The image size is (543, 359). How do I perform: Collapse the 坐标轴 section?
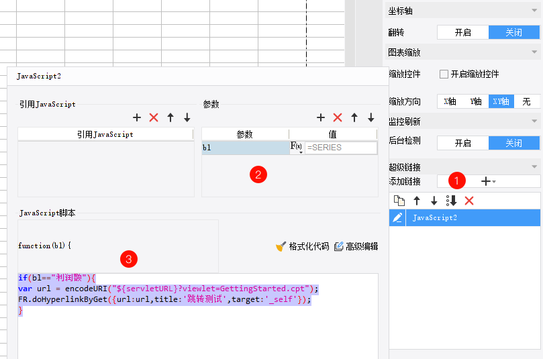534,11
